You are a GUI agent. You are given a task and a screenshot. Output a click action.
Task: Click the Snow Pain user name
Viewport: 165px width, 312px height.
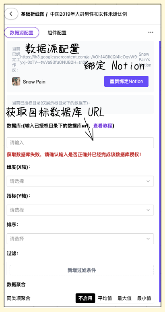(34, 82)
